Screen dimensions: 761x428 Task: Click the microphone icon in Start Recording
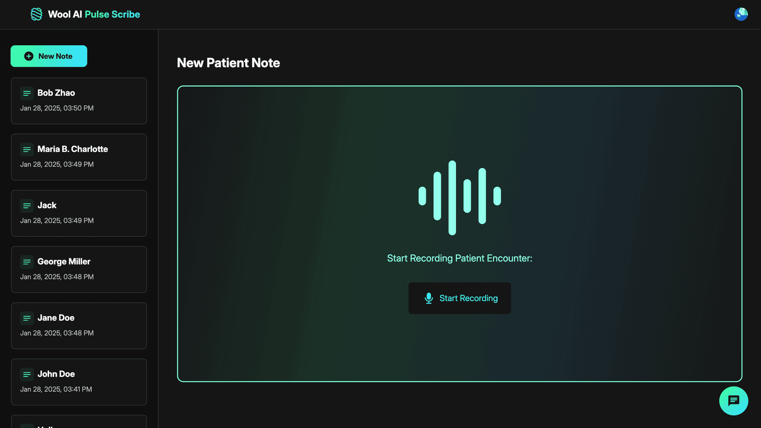click(428, 298)
